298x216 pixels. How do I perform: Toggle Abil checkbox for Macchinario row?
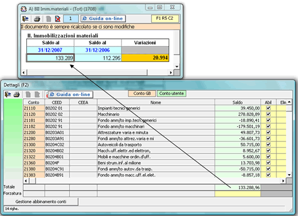pos(268,114)
